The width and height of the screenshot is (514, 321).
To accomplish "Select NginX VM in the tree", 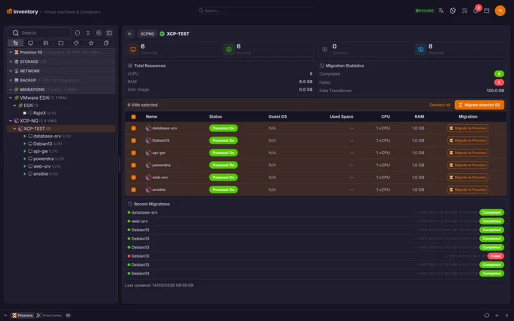I will [x=39, y=113].
